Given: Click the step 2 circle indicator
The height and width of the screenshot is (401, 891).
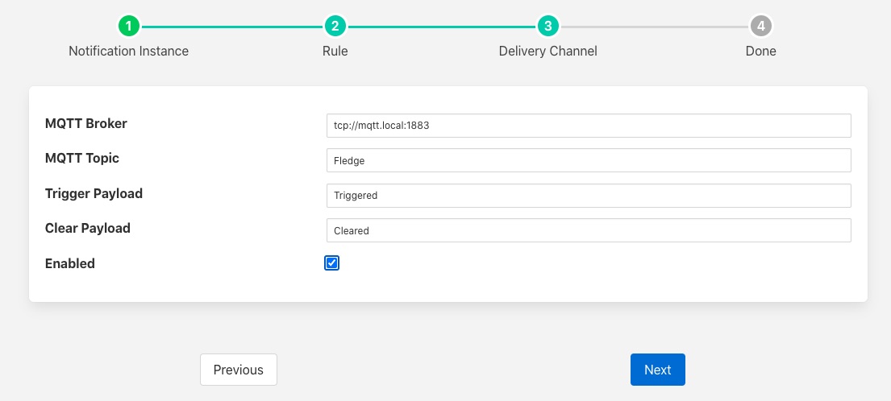Looking at the screenshot, I should (335, 26).
